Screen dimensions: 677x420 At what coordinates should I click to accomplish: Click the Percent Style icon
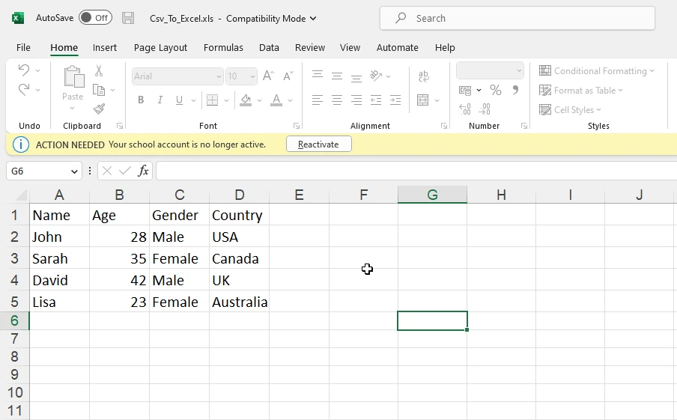click(x=495, y=90)
